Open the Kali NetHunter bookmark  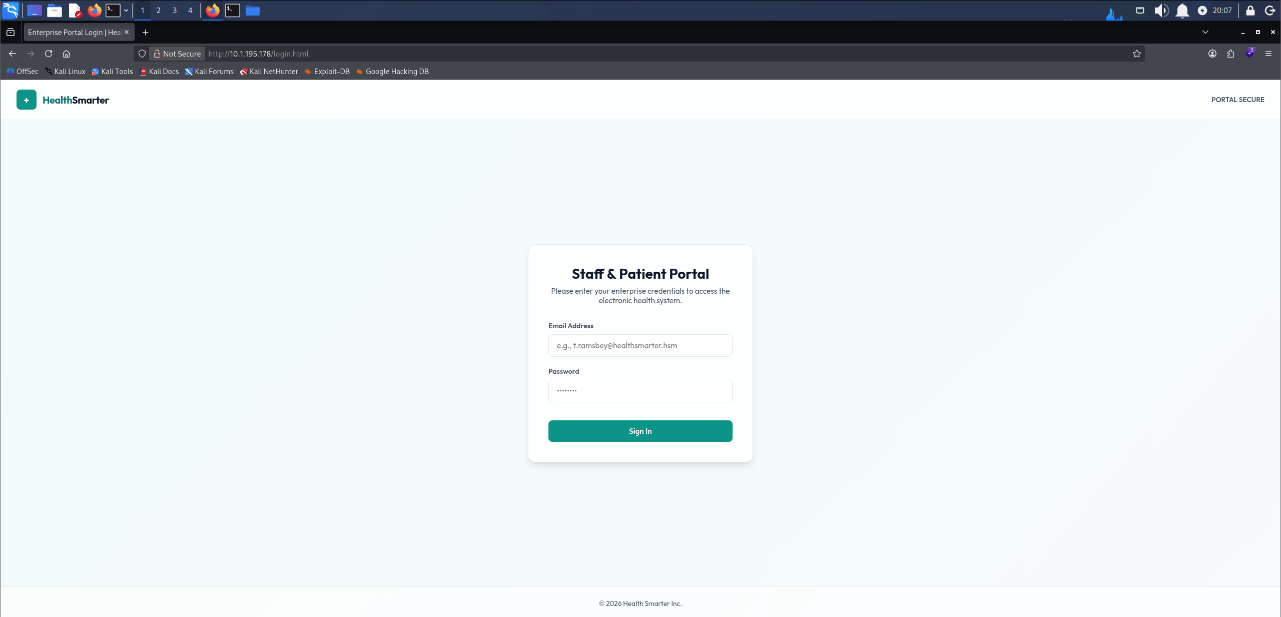[269, 72]
